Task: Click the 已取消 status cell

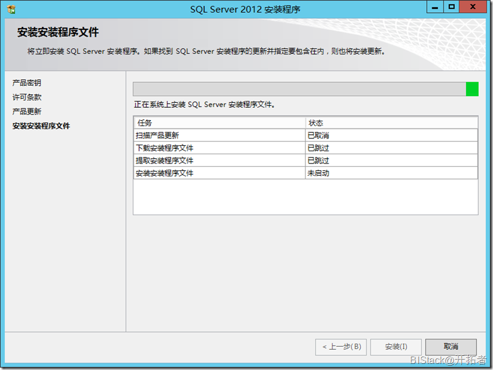Action: tap(391, 135)
